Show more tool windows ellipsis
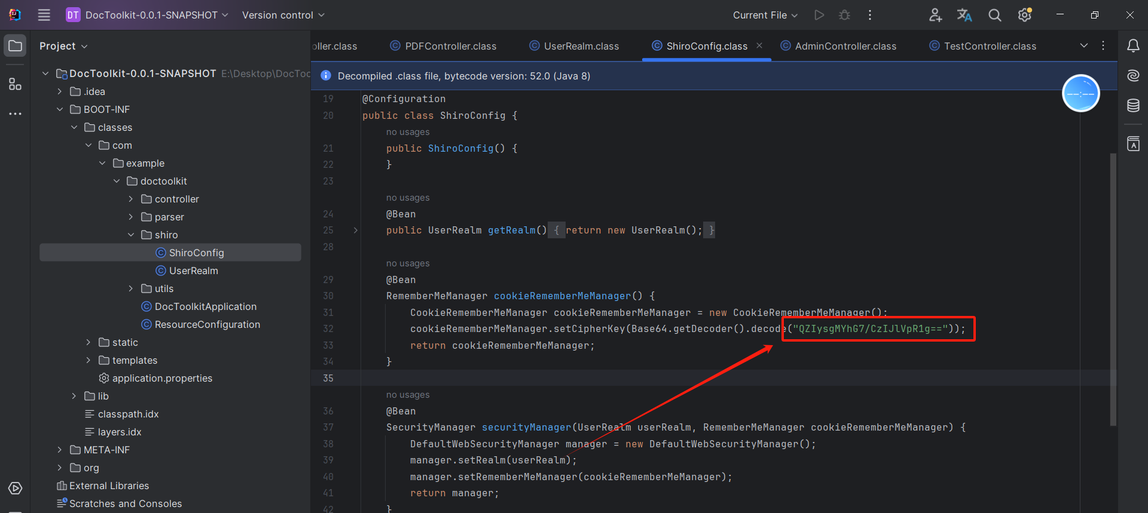The height and width of the screenshot is (513, 1148). click(x=16, y=113)
